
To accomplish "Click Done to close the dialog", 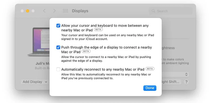I will [150, 88].
